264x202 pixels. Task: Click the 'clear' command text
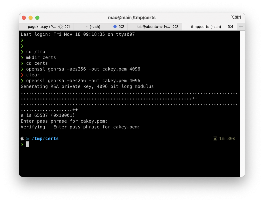tap(33, 75)
